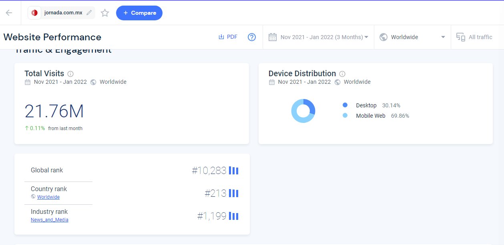Click the calendar icon in Total Visits card
This screenshot has width=504, height=245.
[x=28, y=82]
